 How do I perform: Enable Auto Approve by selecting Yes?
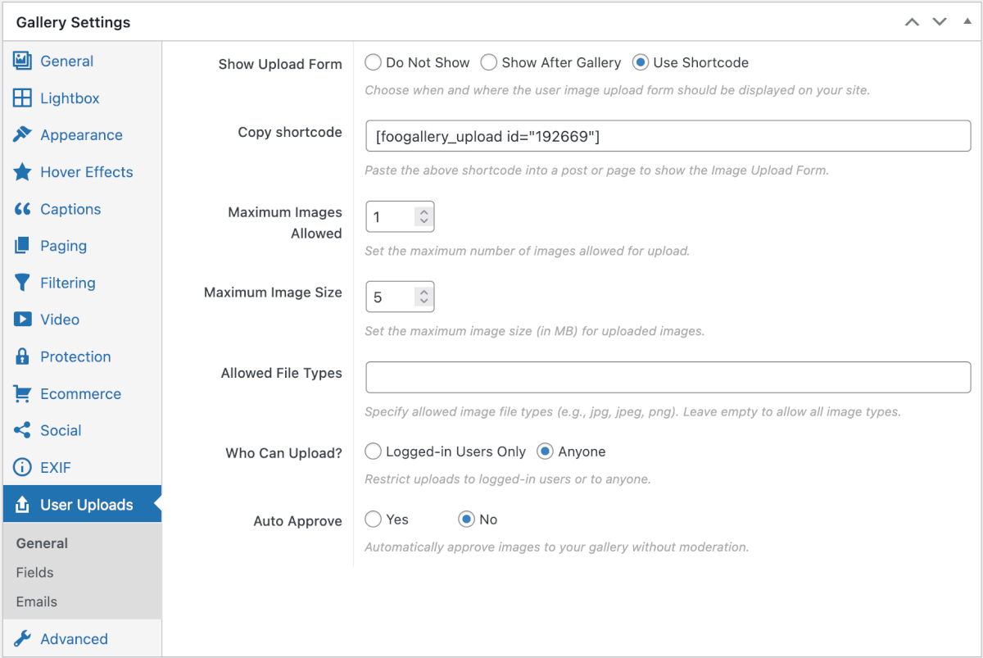point(373,519)
